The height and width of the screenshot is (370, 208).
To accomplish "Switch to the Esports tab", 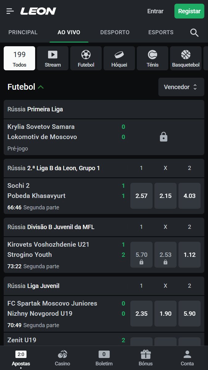I will pyautogui.click(x=161, y=32).
